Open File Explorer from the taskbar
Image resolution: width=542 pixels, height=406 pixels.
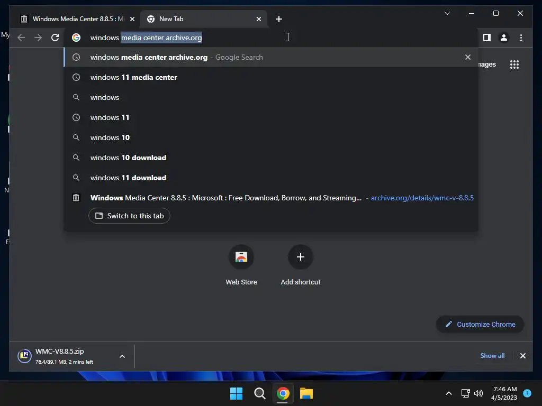pos(306,393)
